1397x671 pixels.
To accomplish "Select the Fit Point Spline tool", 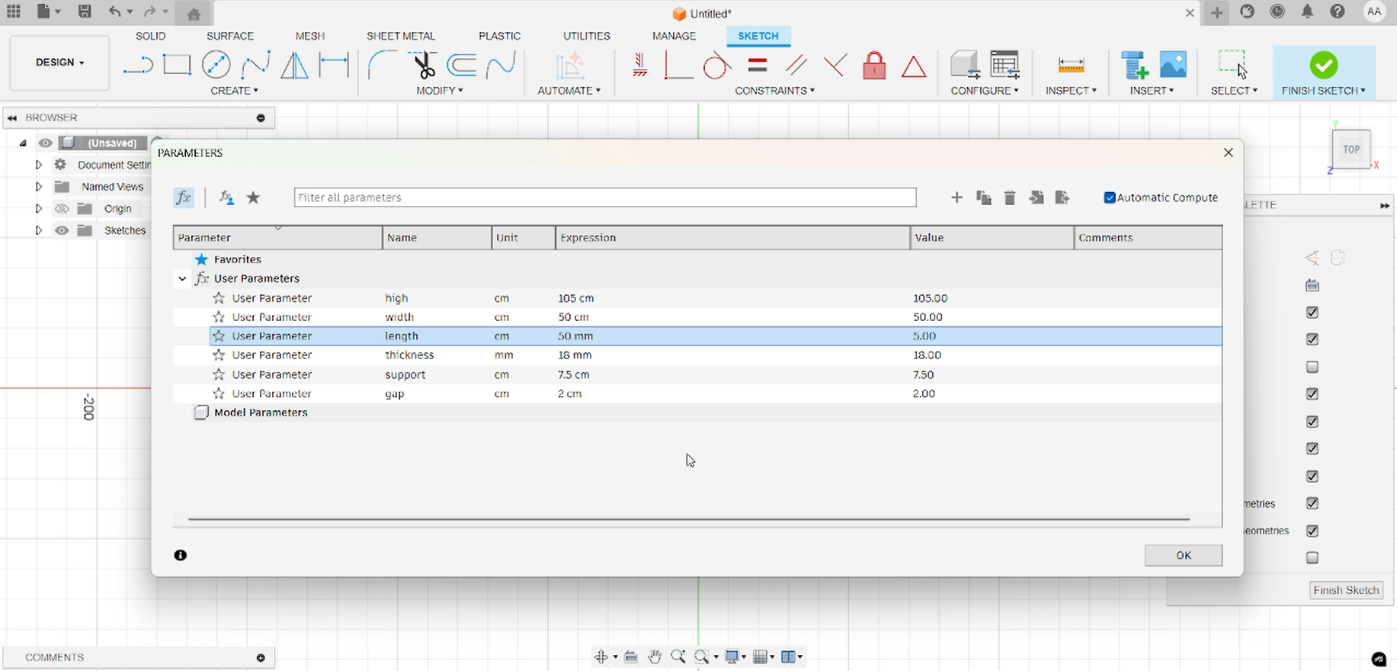I will coord(256,66).
